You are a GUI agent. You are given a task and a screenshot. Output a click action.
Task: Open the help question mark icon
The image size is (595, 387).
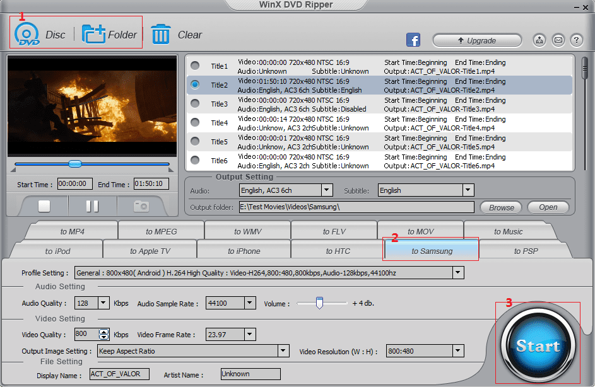577,40
